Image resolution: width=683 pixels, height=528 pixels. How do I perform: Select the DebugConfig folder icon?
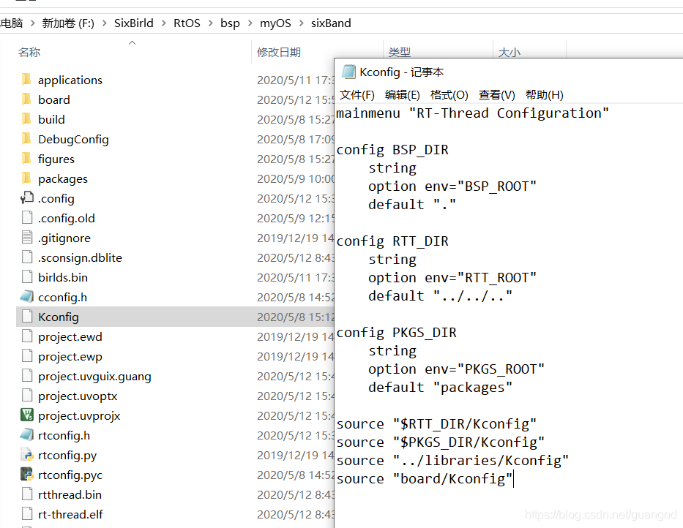[x=26, y=139]
